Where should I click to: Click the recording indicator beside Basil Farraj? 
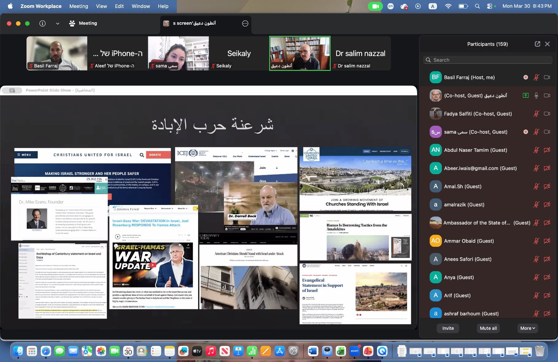525,77
